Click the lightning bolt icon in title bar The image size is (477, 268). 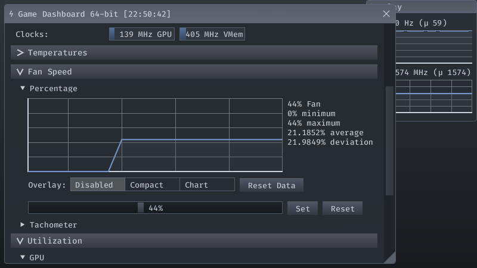click(x=11, y=13)
